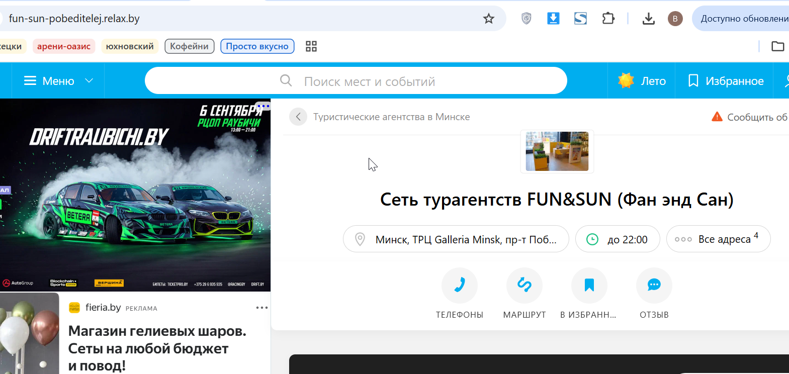The width and height of the screenshot is (789, 374).
Task: Expand the Меню dropdown chevron
Action: (89, 80)
